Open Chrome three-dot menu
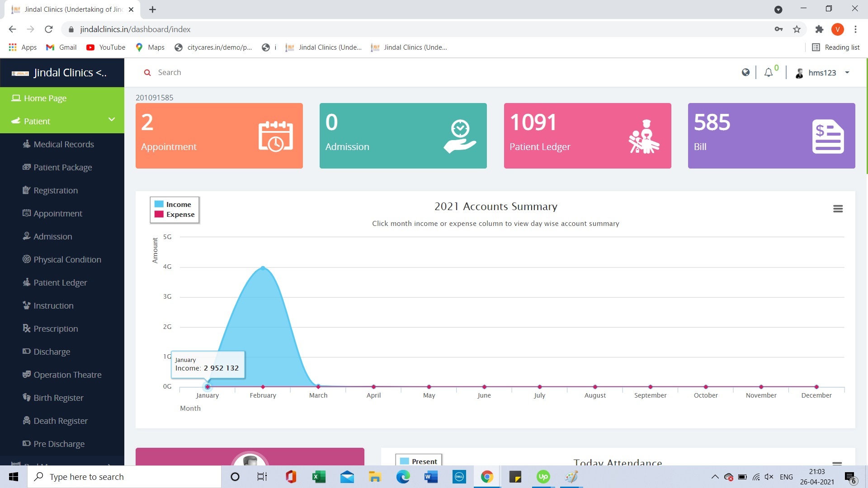This screenshot has width=868, height=488. (855, 29)
